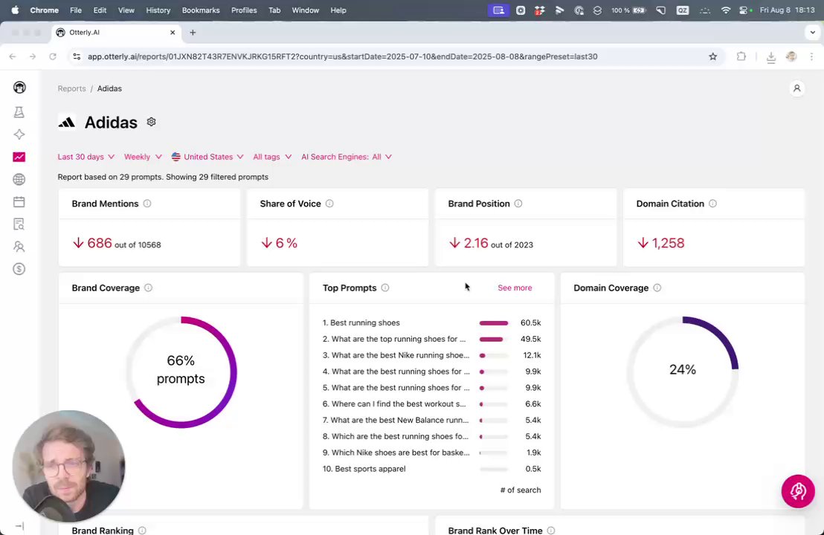
Task: Click See more in Top Prompts
Action: point(515,288)
